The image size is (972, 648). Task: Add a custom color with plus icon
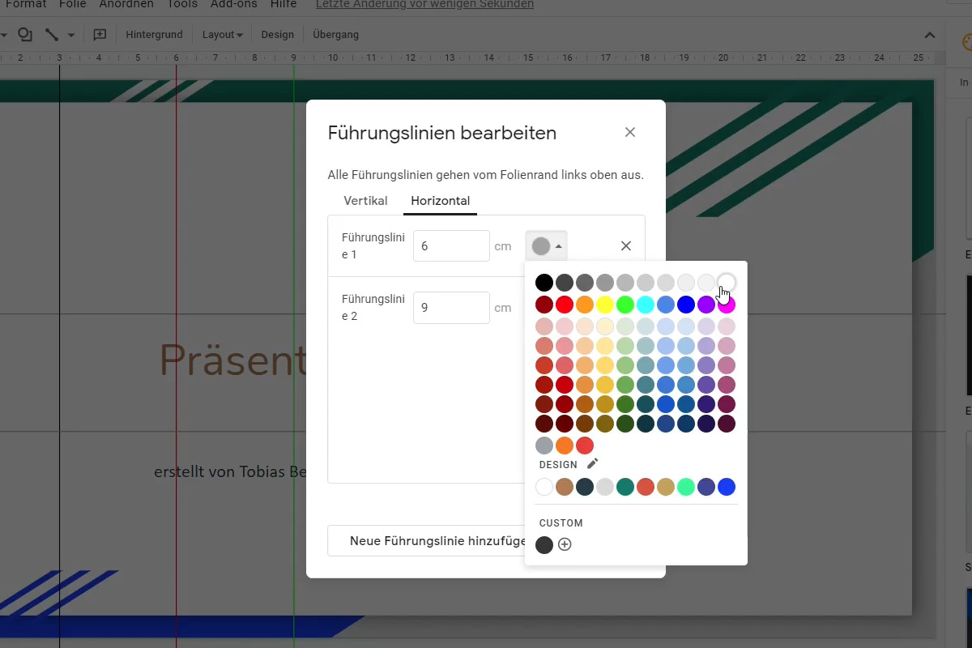coord(565,544)
